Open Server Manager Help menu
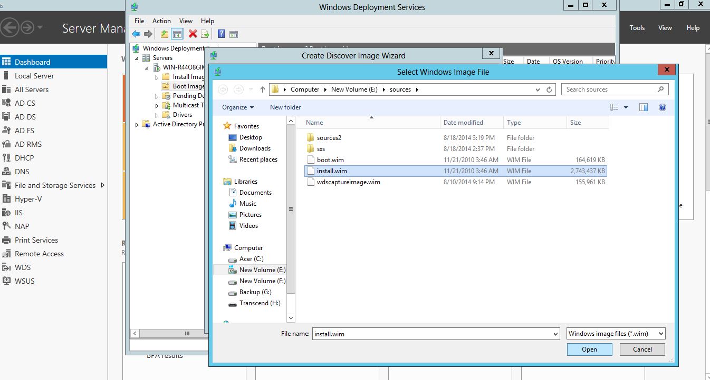710x380 pixels. point(693,28)
